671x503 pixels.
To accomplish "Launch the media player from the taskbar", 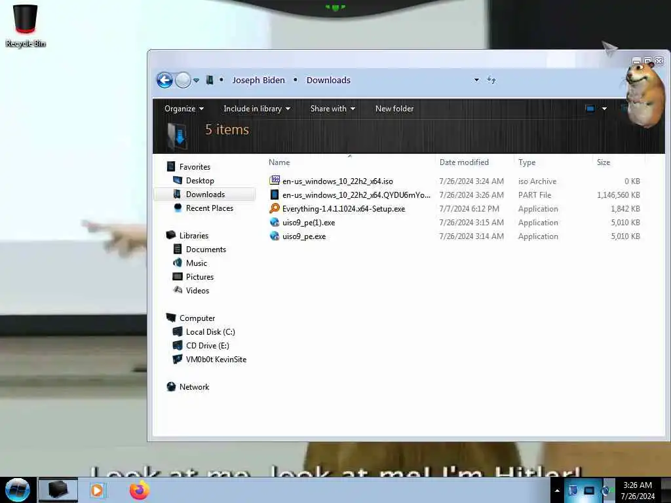I will (x=97, y=490).
